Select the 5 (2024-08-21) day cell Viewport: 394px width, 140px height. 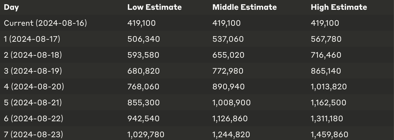point(33,103)
